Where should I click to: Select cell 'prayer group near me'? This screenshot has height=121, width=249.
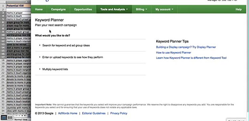tap(19, 51)
